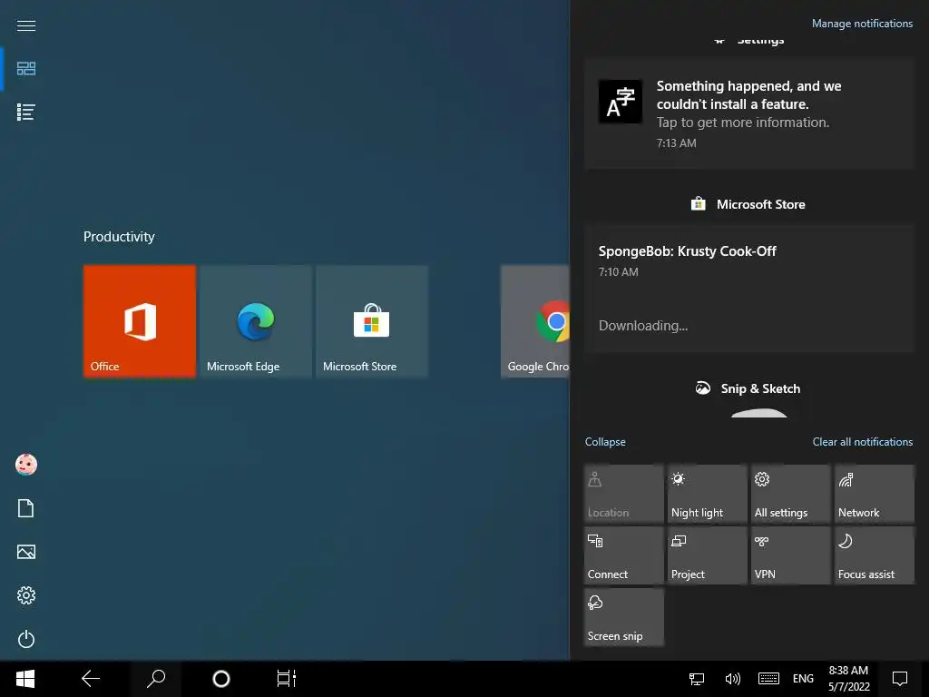Open Documents from Start sidebar

tap(26, 508)
